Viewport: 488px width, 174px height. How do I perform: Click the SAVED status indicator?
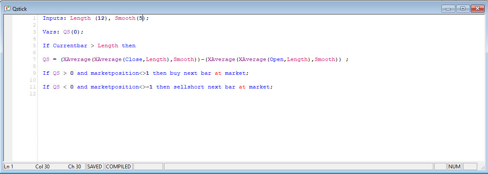click(95, 166)
